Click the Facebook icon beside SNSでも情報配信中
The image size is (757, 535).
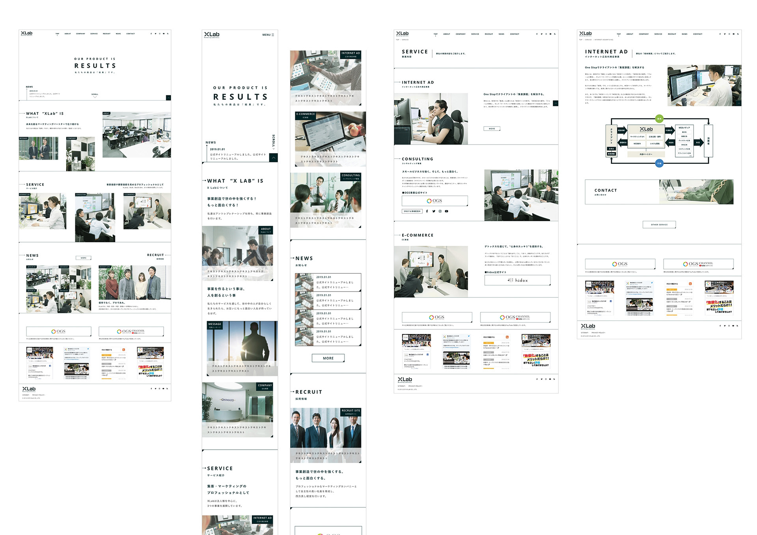click(427, 211)
